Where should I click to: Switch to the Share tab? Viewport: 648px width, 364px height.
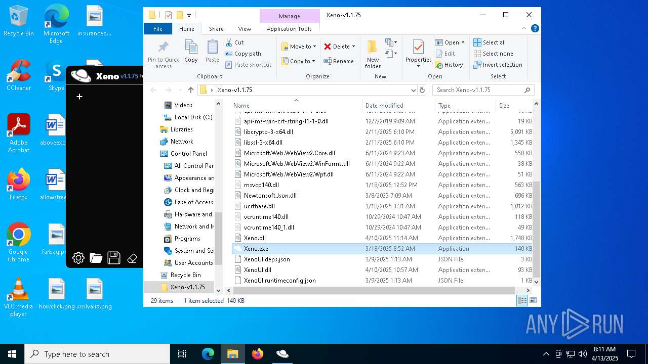pyautogui.click(x=216, y=29)
